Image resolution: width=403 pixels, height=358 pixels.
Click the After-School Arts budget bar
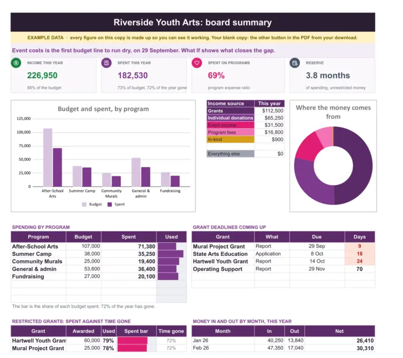pyautogui.click(x=48, y=157)
